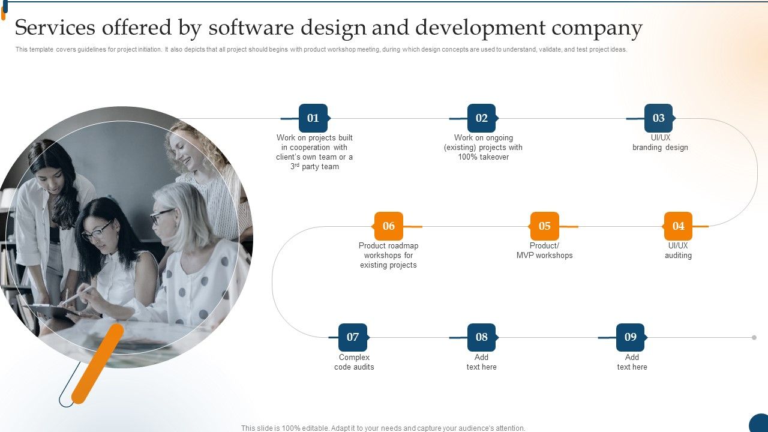Image resolution: width=768 pixels, height=432 pixels.
Task: Click the orange 05 step badge
Action: click(544, 226)
